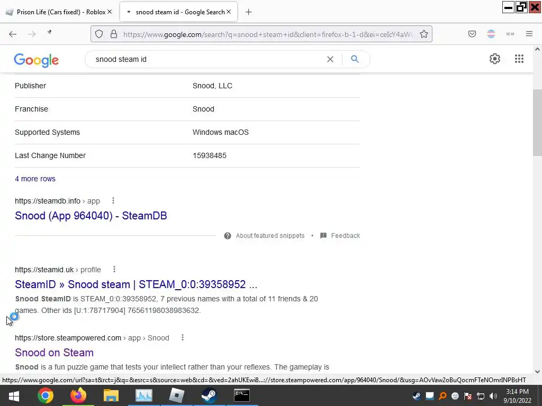Click the page vertical scrollbar thumb

[x=537, y=122]
